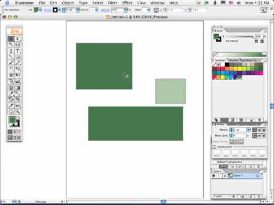Open the Object menu
Image resolution: width=274 pixels, height=205 pixels.
(x=68, y=3)
